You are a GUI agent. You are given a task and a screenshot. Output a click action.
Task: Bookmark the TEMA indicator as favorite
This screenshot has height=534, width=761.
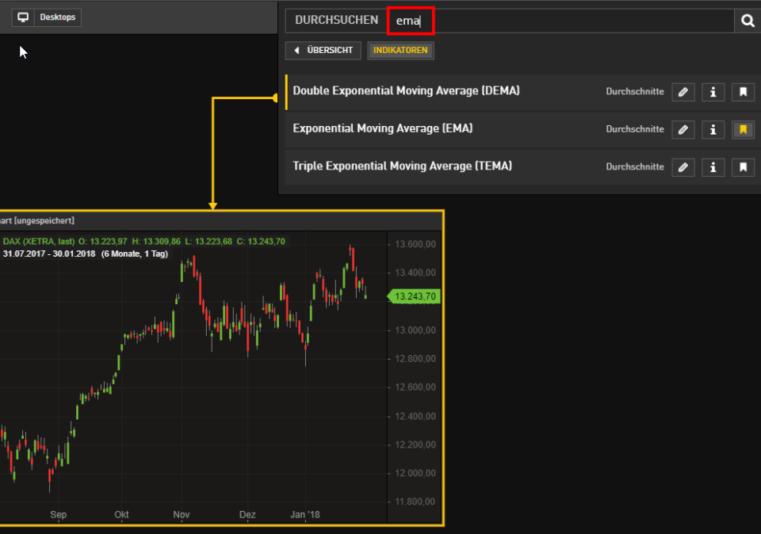(743, 167)
